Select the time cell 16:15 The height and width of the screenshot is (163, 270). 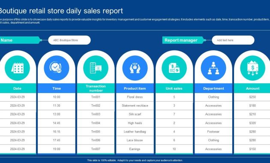(57, 132)
